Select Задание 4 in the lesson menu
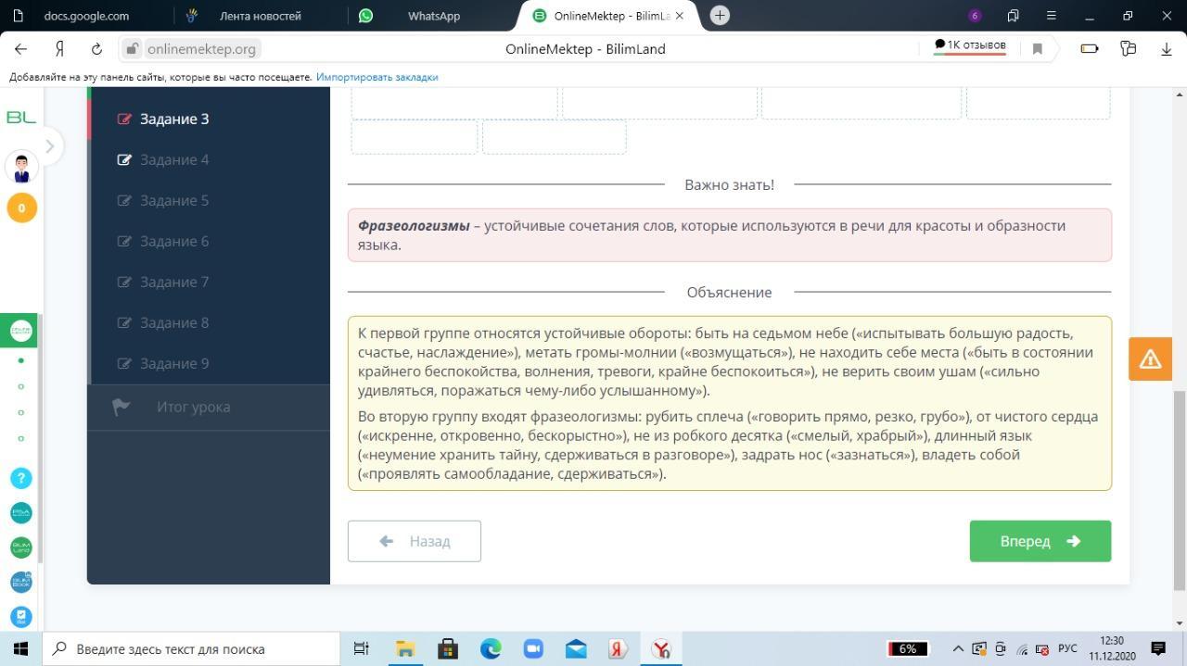 pyautogui.click(x=174, y=159)
